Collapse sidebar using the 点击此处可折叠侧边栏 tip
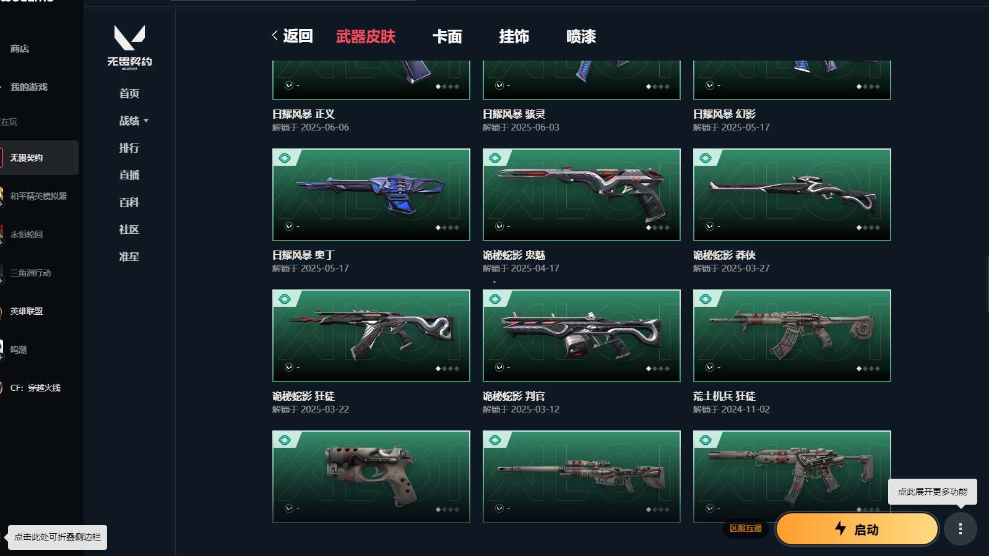 coord(57,537)
